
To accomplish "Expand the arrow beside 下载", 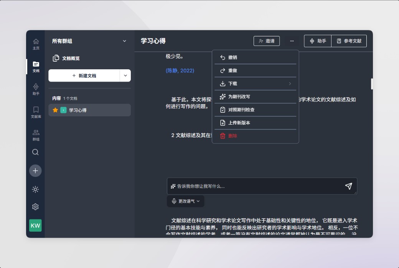I will (290, 83).
